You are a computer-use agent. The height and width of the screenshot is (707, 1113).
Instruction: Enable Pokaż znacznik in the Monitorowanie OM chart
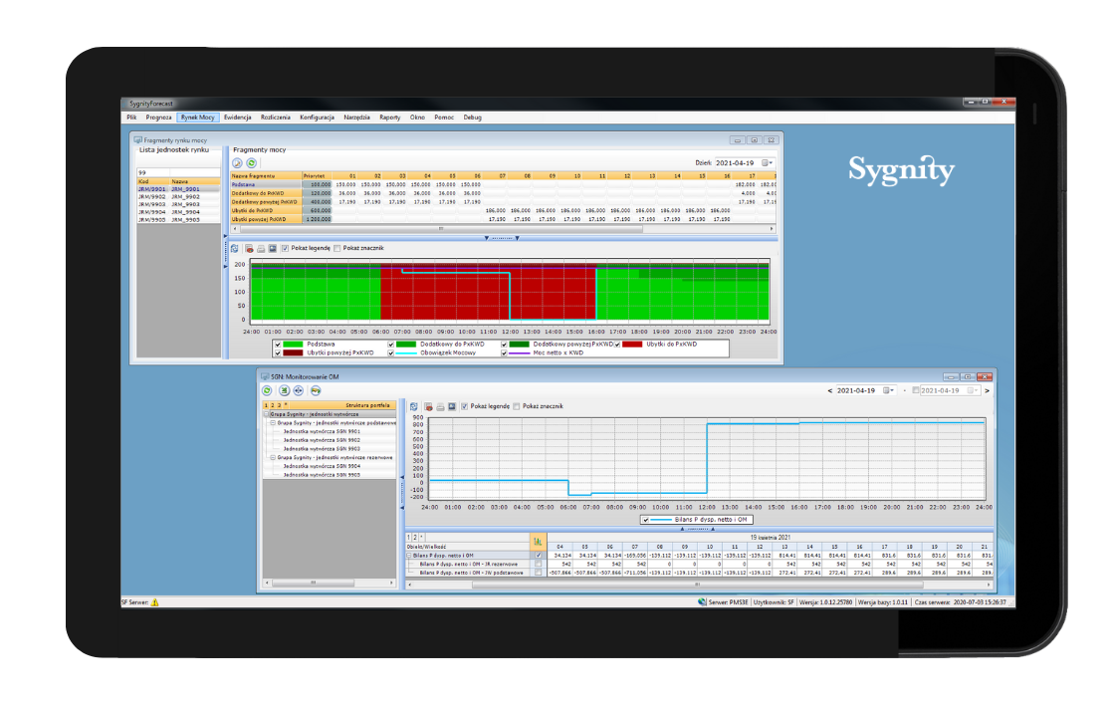(x=516, y=406)
